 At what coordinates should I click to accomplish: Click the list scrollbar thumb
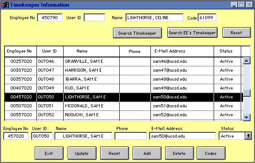247,93
